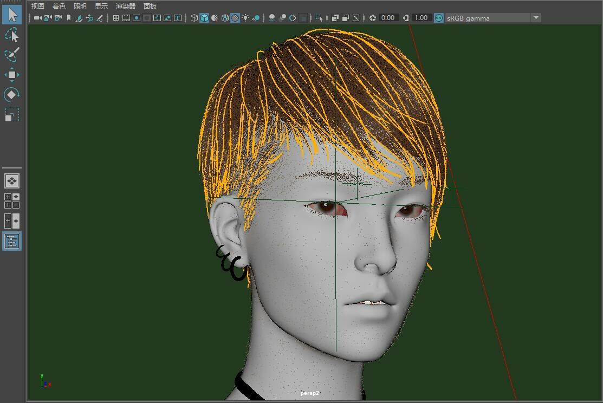The width and height of the screenshot is (603, 403).
Task: Toggle the Outliner panel button
Action: pos(12,241)
